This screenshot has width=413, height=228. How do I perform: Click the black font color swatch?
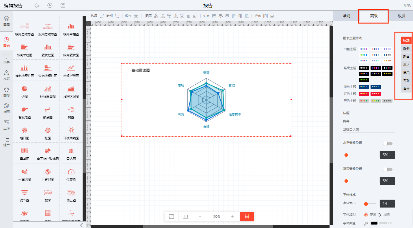(x=374, y=223)
